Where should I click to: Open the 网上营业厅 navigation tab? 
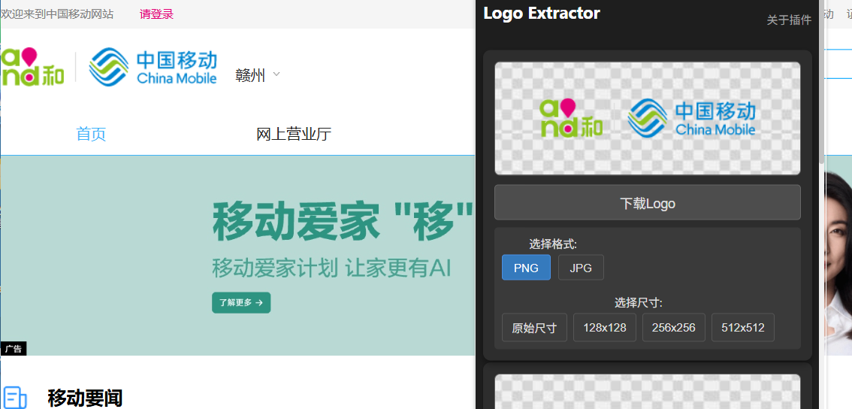click(x=294, y=135)
